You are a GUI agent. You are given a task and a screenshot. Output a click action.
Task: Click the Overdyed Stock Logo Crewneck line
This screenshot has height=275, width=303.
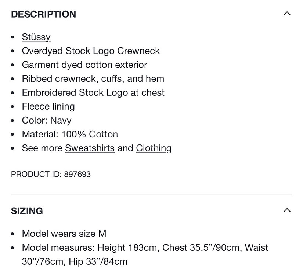coord(91,51)
